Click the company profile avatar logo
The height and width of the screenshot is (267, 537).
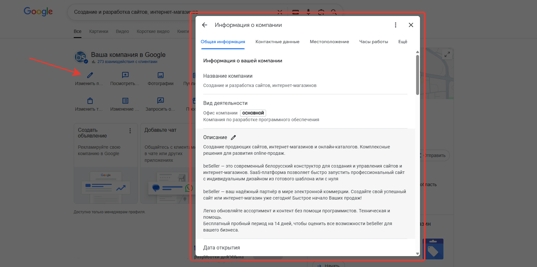coord(80,57)
